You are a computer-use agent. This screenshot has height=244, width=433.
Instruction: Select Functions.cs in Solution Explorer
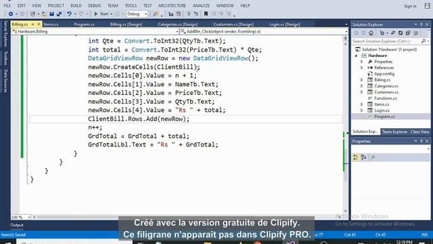pos(385,98)
